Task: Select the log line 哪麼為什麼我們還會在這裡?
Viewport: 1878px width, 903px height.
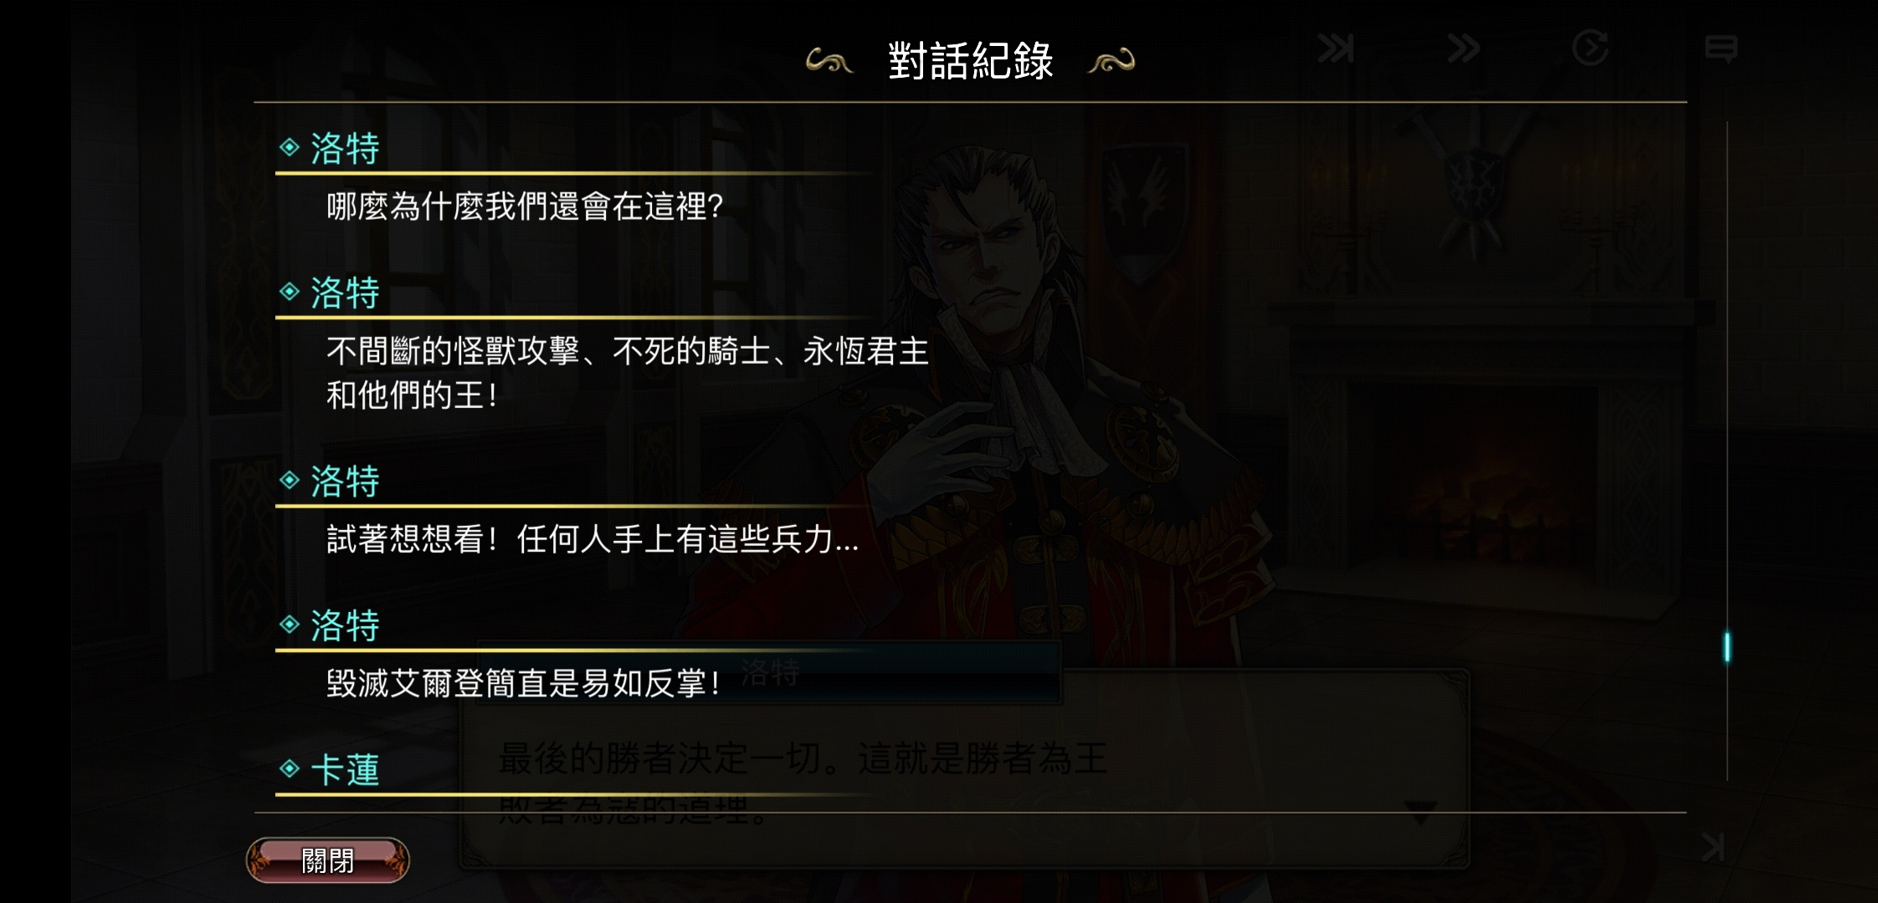Action: [x=525, y=207]
